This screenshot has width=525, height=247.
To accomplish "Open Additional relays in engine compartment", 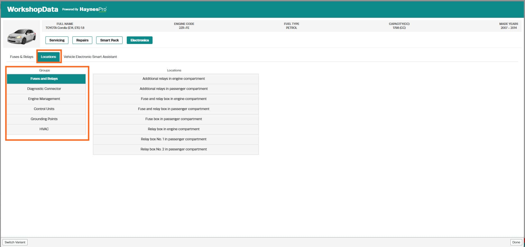I will pyautogui.click(x=176, y=79).
